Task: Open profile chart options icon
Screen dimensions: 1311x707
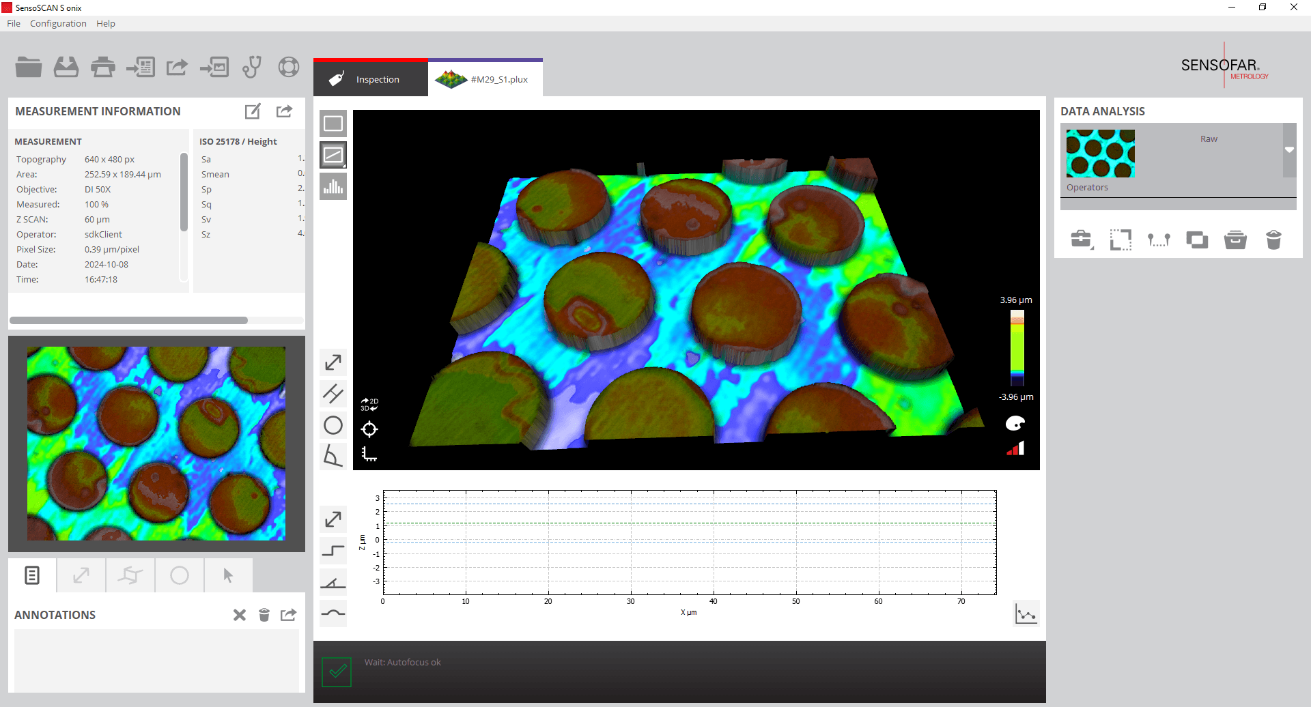Action: pos(1026,614)
